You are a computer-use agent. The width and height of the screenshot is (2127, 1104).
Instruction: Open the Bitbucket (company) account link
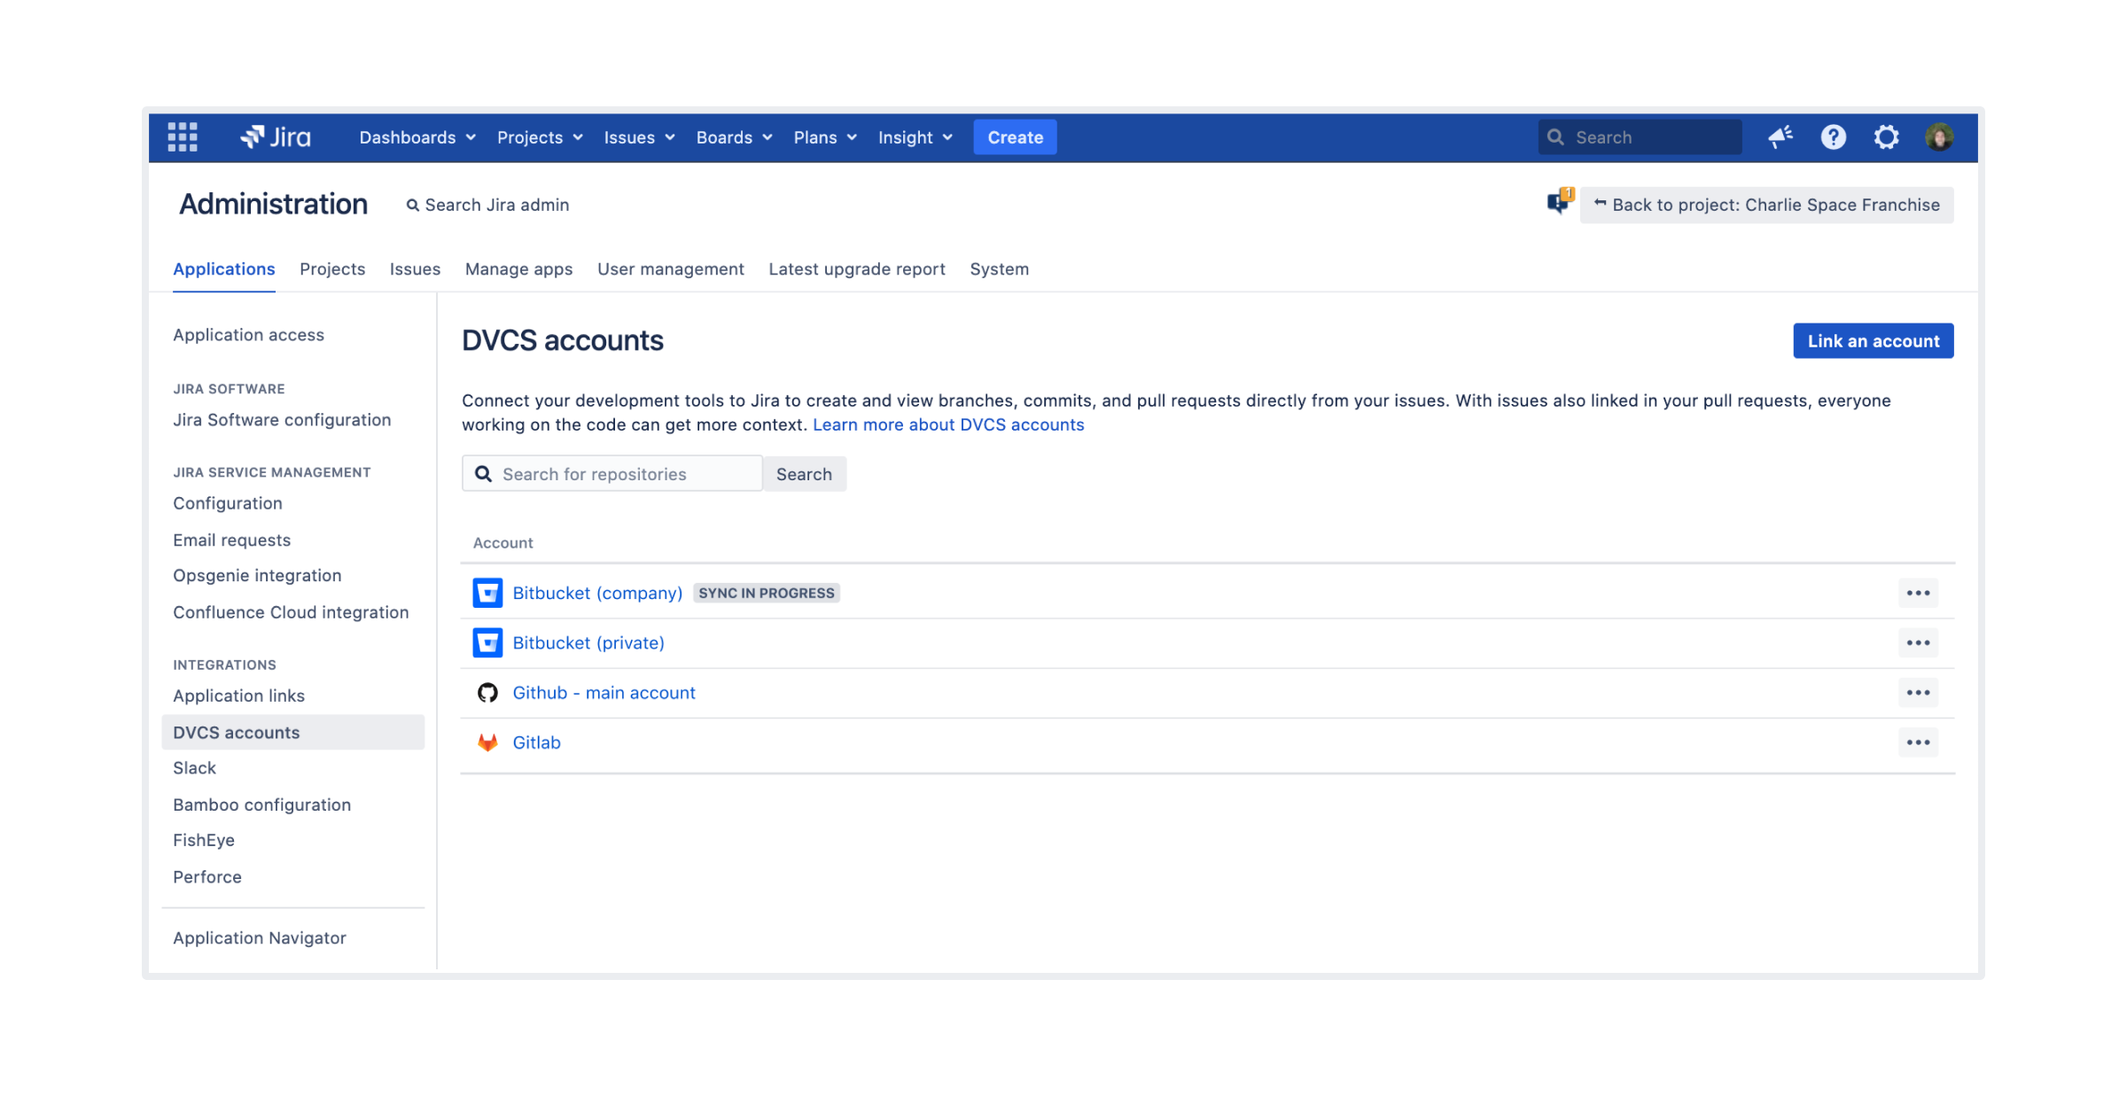597,593
